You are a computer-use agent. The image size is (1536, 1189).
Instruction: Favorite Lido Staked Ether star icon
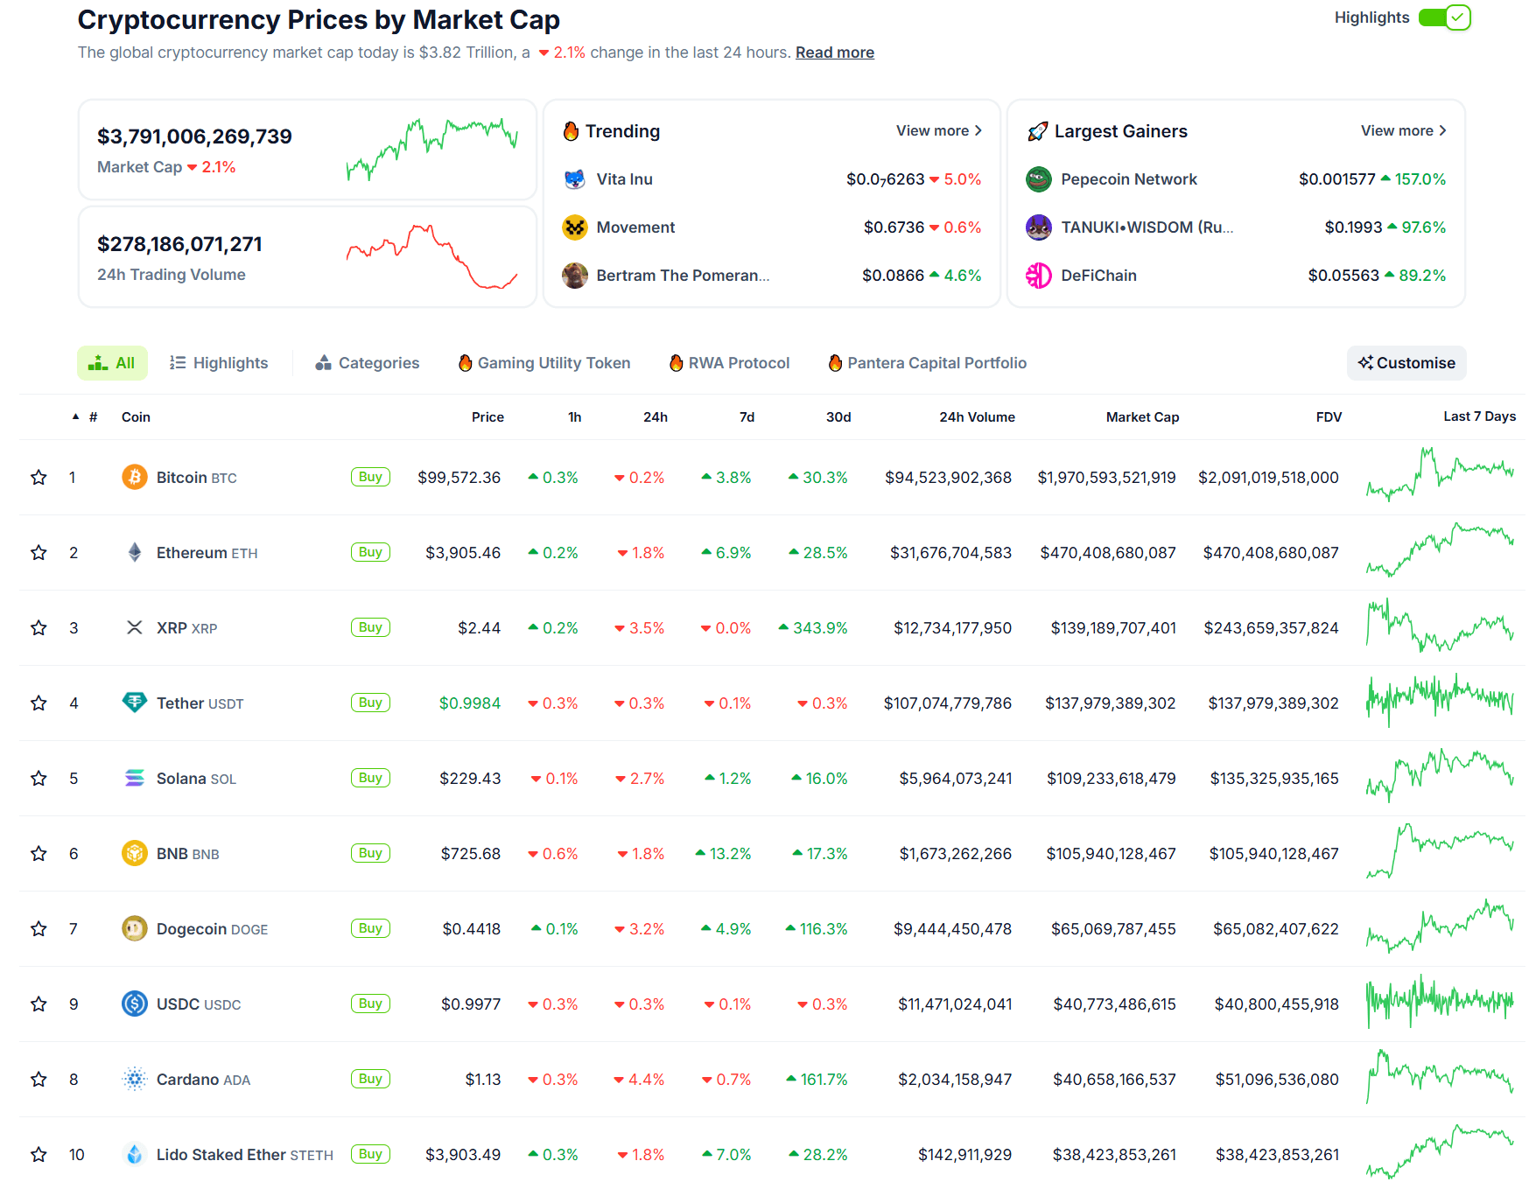39,1154
